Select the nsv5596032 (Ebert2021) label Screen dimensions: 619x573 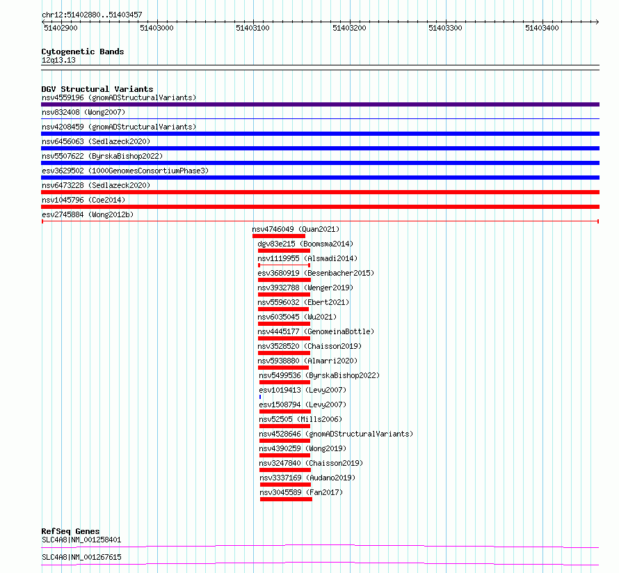coord(303,302)
